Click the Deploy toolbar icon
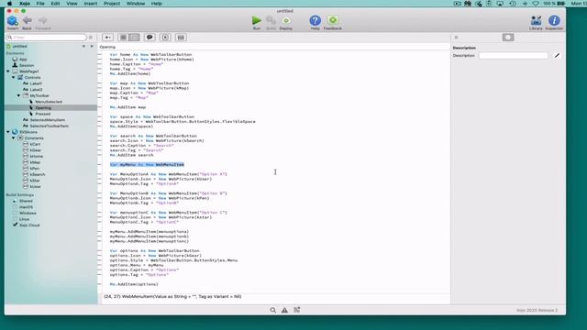 pyautogui.click(x=286, y=22)
